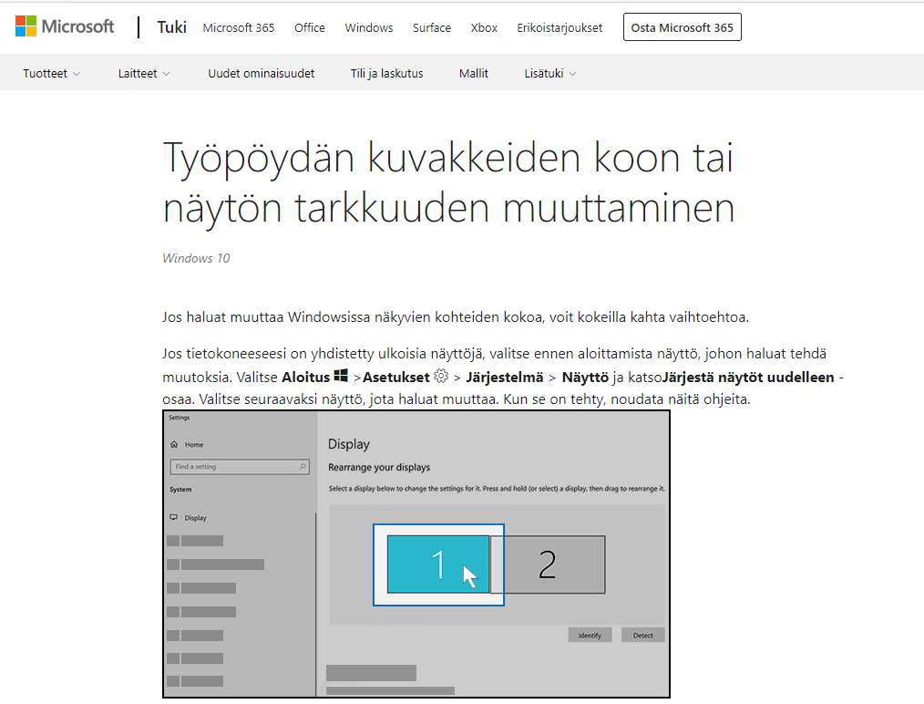Click the Osta Microsoft 365 button
Screen dimensions: 924x704
(x=683, y=27)
